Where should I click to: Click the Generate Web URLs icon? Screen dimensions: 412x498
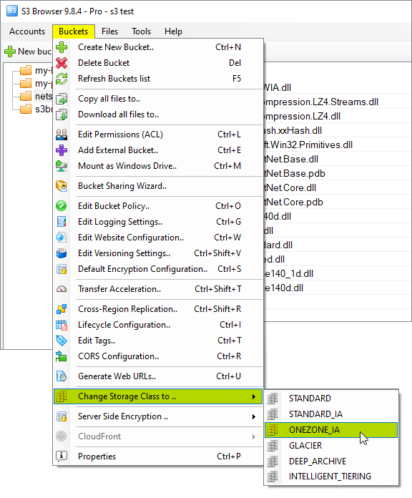coord(62,376)
